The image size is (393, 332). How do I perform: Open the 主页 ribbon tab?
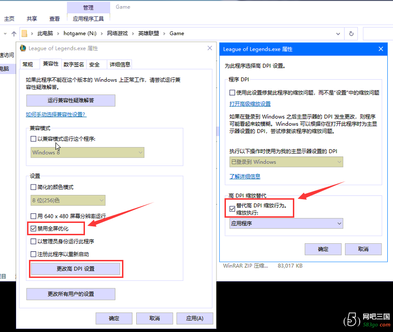(x=9, y=18)
